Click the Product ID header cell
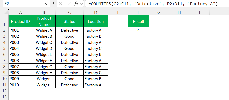This screenshot has height=100, width=229. (21, 21)
